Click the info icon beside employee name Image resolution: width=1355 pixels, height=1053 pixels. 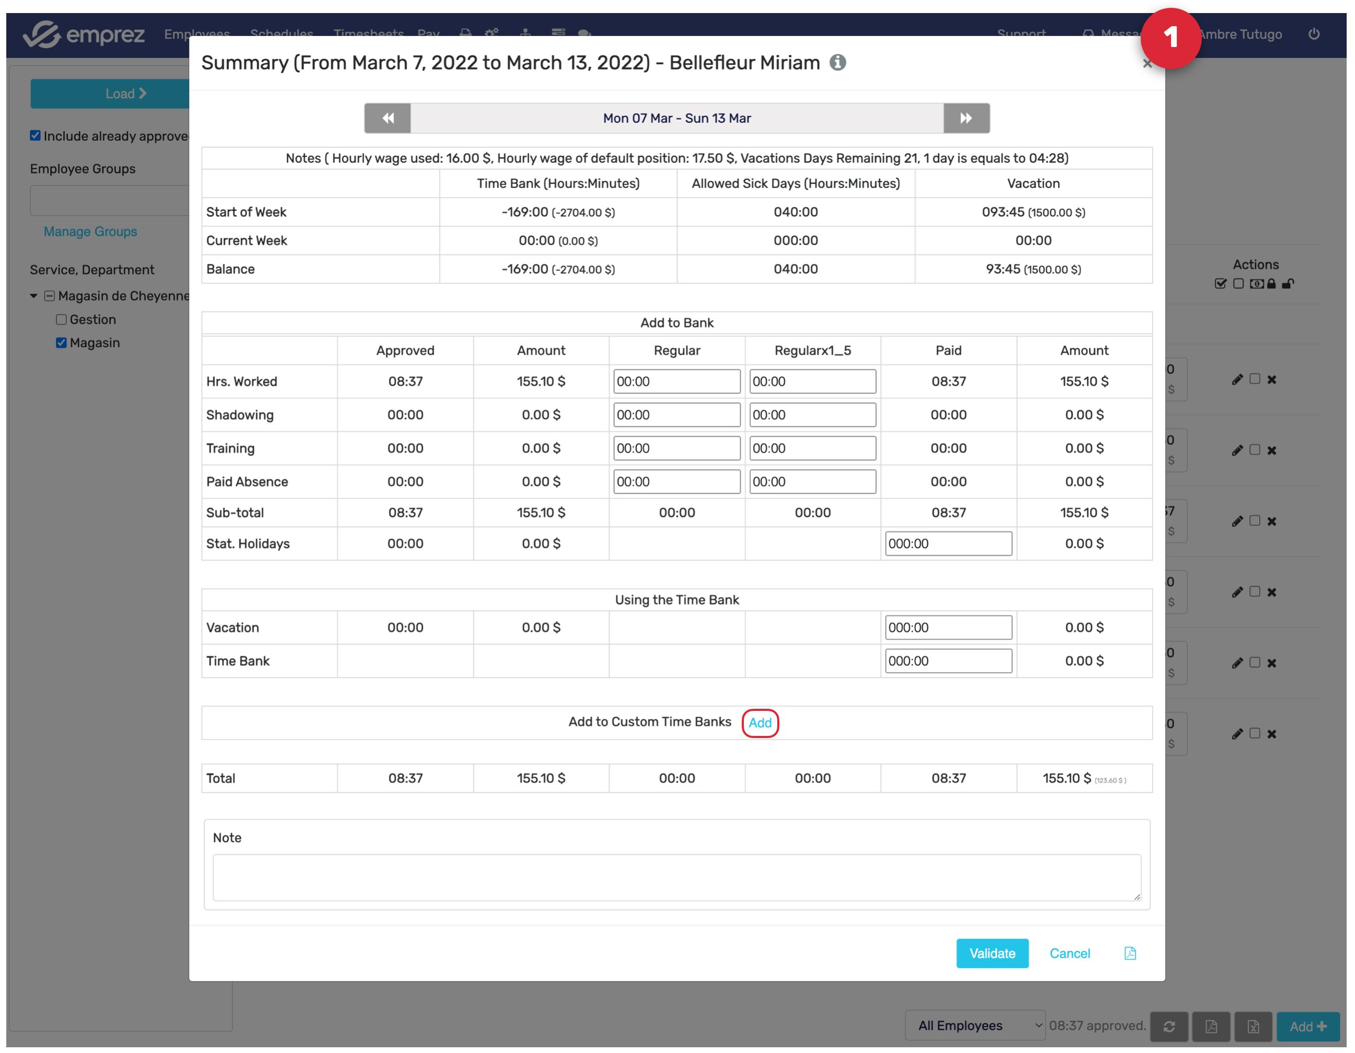[837, 63]
